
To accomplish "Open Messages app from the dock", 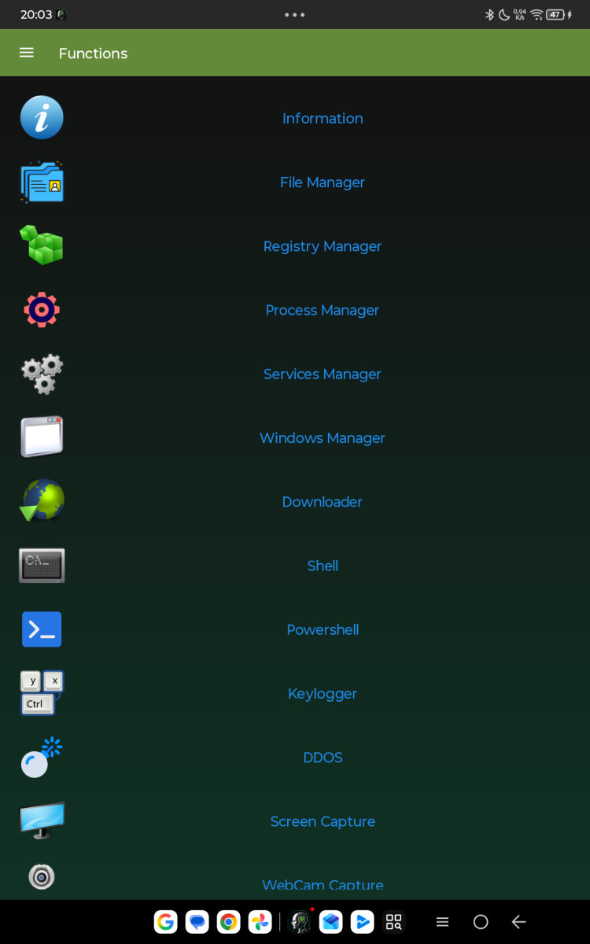I will tap(197, 922).
